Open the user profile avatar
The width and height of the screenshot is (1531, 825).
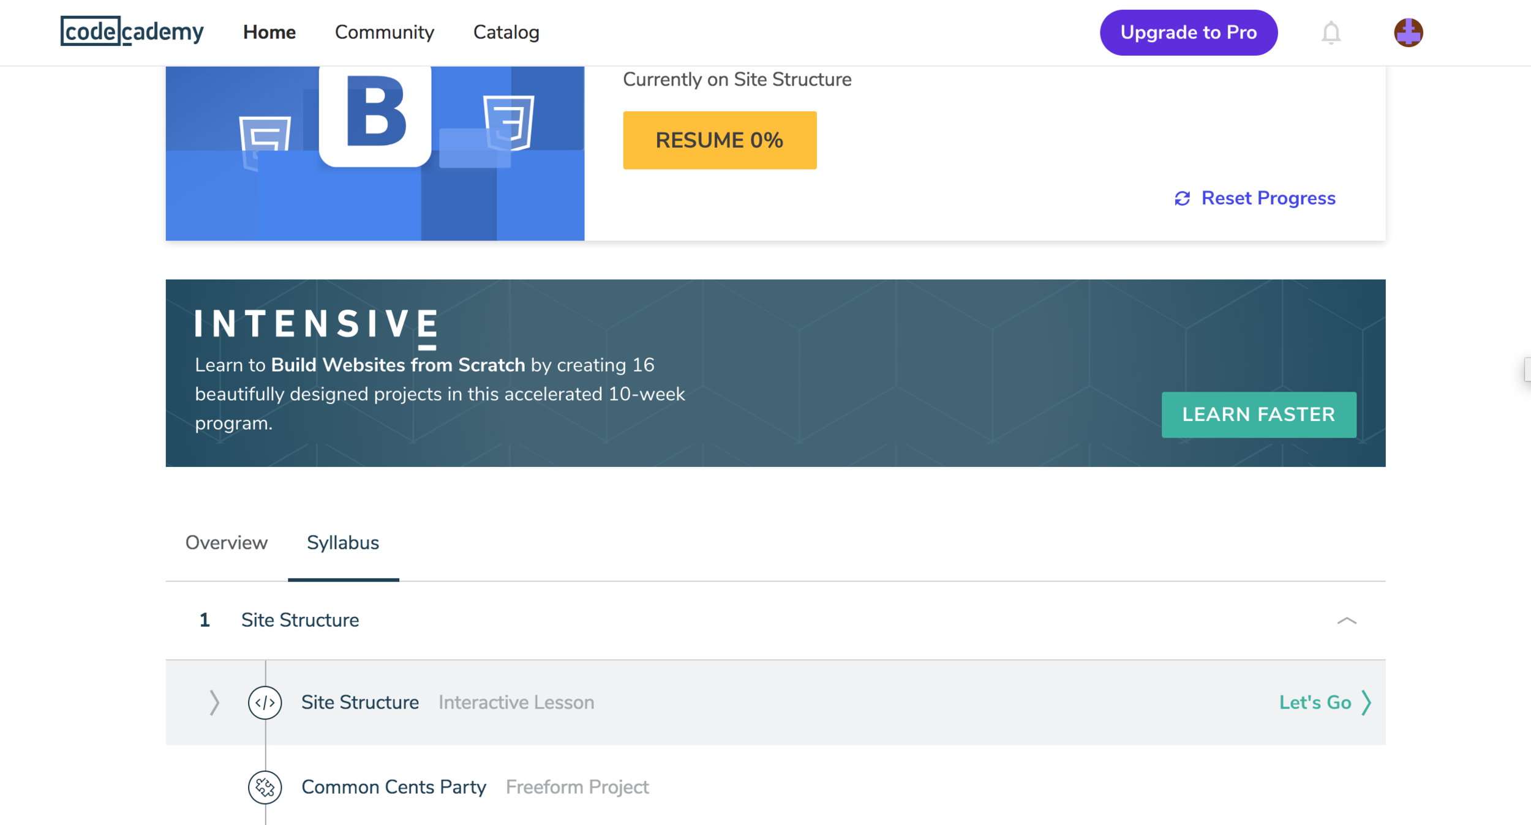click(1408, 32)
